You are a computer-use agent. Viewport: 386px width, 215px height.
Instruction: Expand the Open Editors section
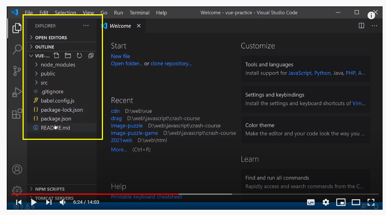pos(62,38)
